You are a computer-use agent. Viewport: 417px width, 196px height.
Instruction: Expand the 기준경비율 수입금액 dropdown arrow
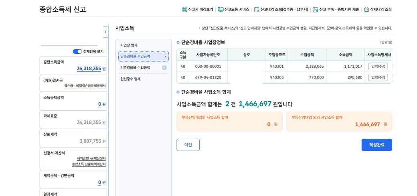164,68
